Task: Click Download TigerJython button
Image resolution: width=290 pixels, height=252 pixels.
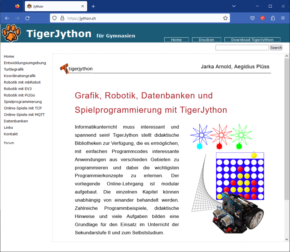Action: tap(252, 40)
